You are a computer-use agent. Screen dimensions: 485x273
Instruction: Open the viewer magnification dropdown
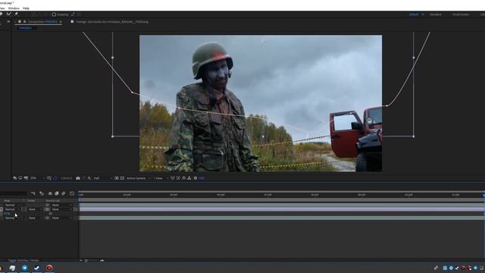click(x=37, y=178)
